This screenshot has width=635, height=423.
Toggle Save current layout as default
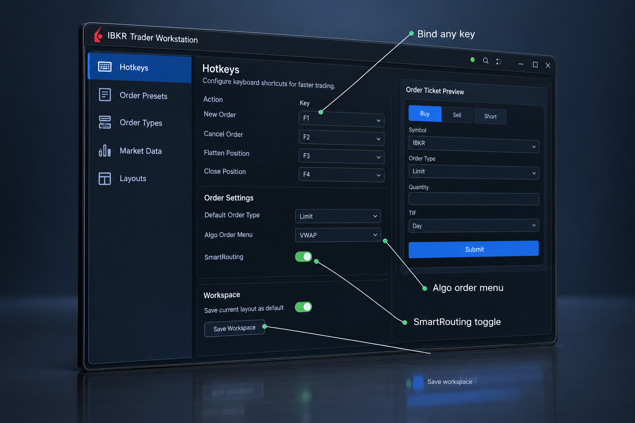(303, 307)
